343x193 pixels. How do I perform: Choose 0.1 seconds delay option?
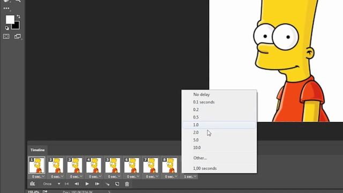click(x=219, y=102)
